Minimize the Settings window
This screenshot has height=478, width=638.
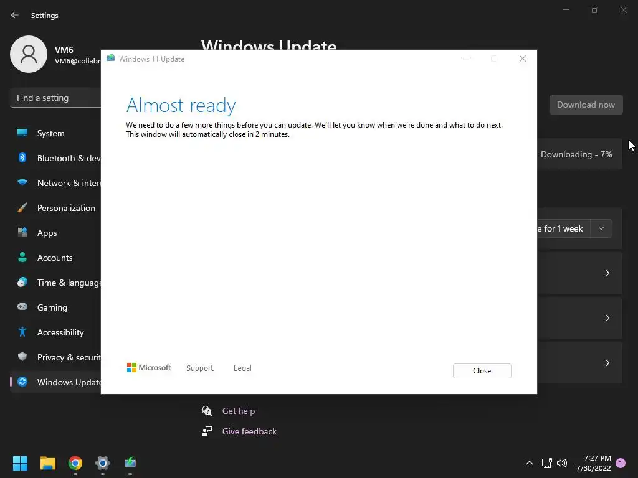point(566,10)
